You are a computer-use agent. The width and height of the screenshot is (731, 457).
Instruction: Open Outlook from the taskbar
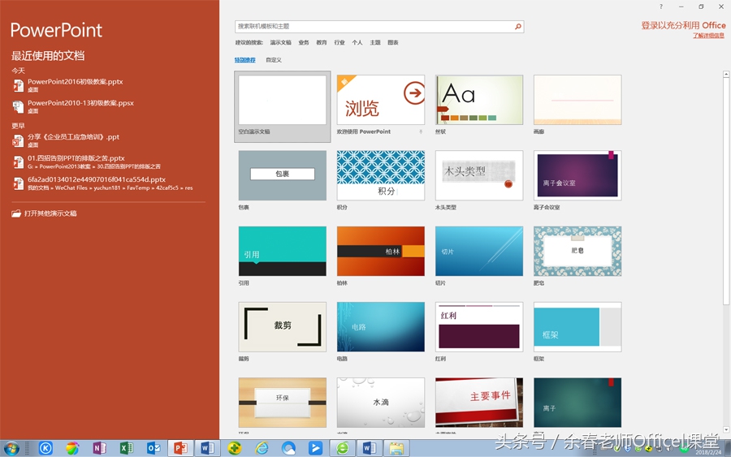(154, 448)
